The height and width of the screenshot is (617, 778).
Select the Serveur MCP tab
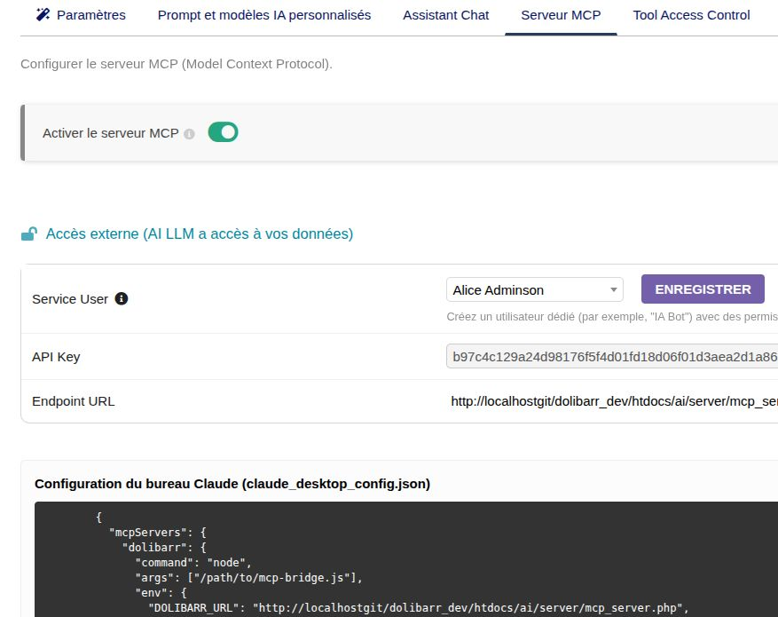coord(561,15)
